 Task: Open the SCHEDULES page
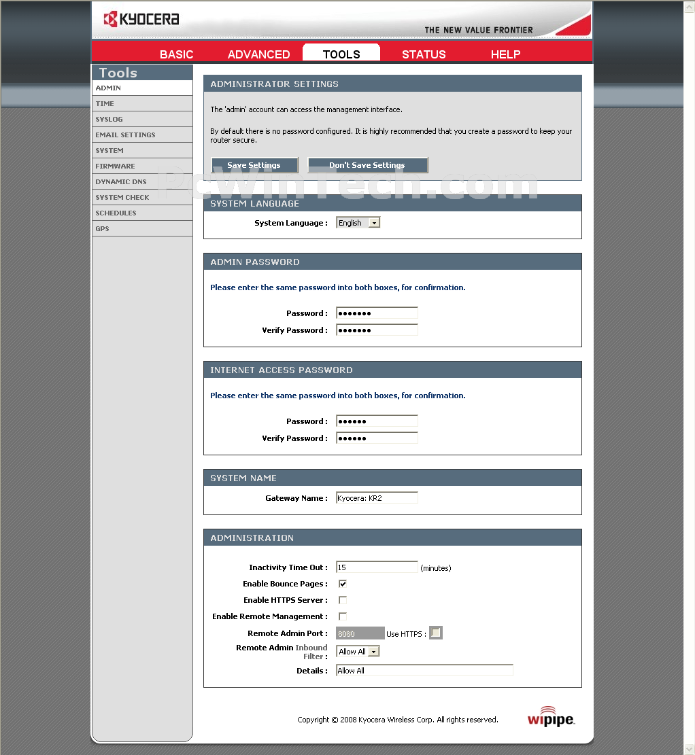(x=142, y=213)
